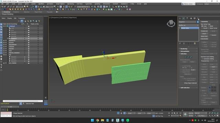Click the Scene Explorer horizontal scrollbar

point(23,101)
